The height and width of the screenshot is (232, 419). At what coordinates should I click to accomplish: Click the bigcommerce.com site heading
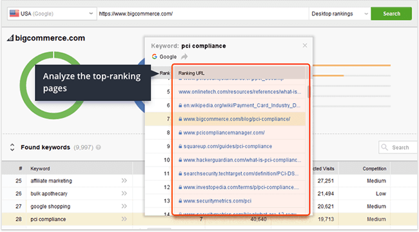[50, 38]
